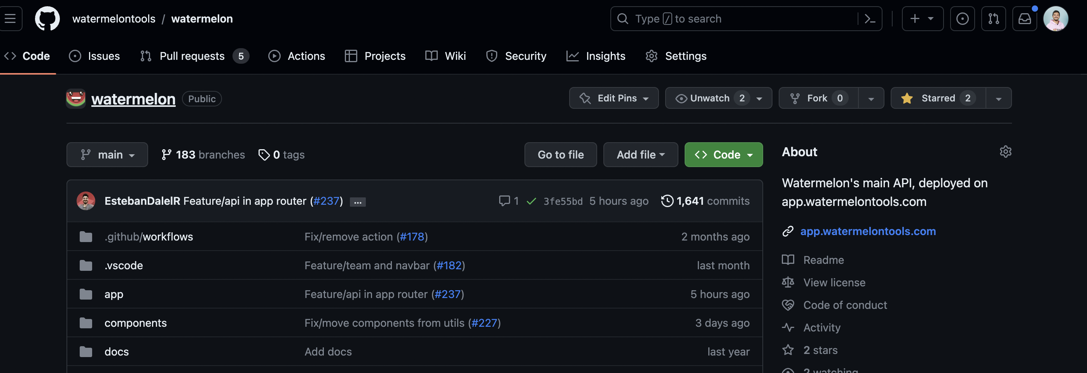Edit About section via gear icon

[1005, 152]
